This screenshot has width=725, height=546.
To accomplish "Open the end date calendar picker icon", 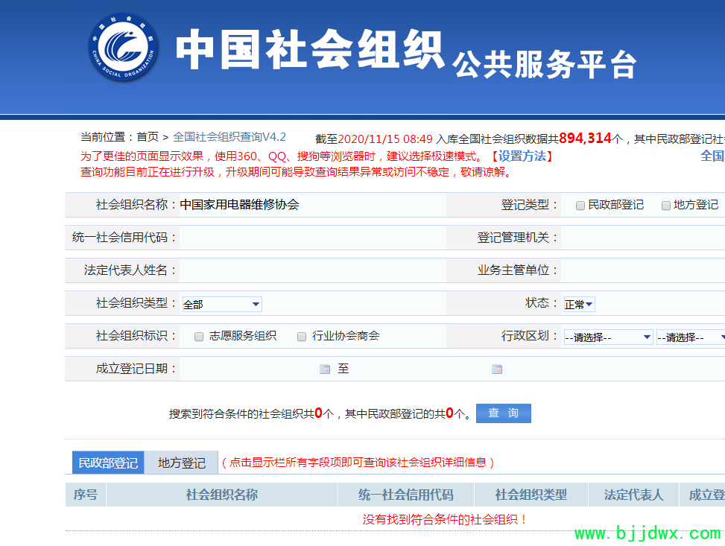I will tap(496, 369).
